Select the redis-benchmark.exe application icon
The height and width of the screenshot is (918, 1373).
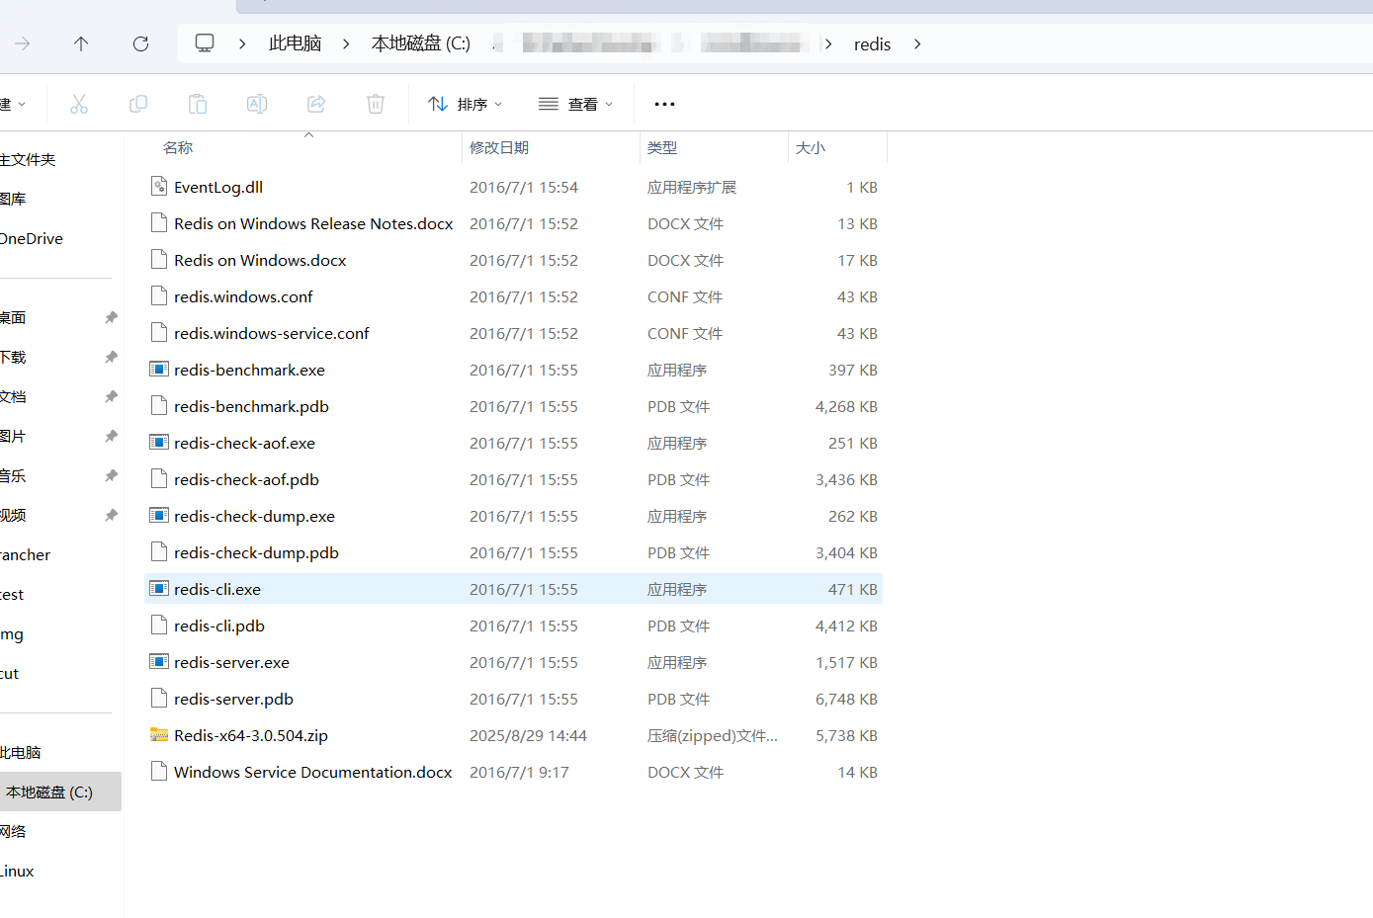[158, 370]
